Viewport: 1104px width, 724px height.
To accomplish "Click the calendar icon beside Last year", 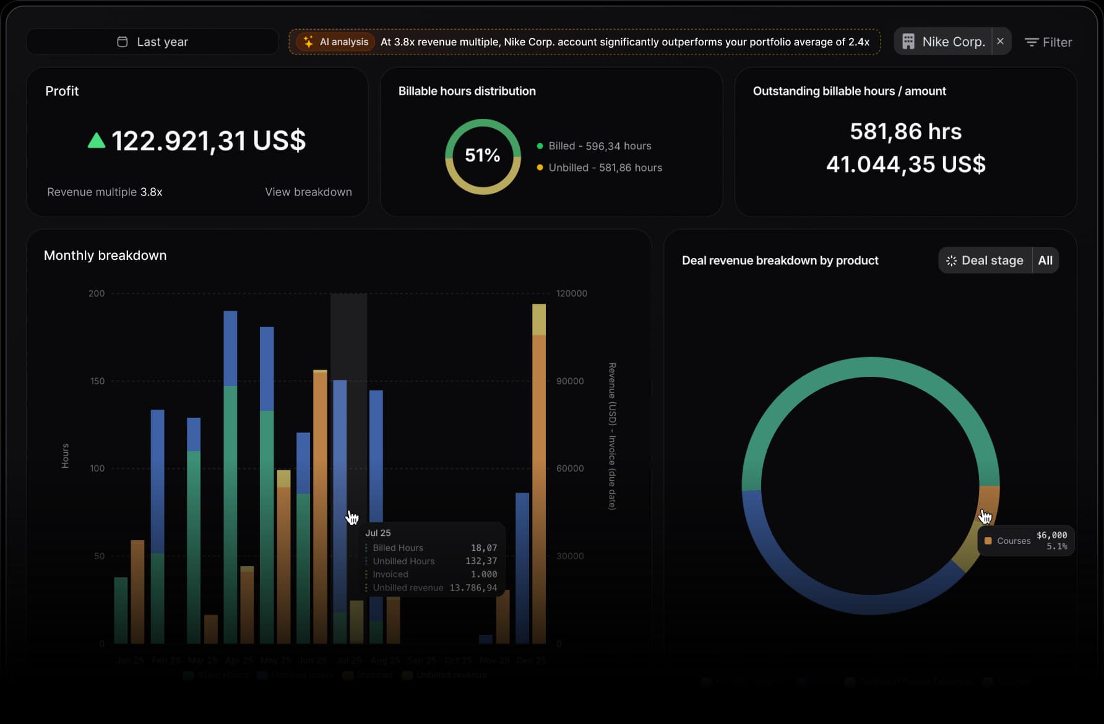I will (x=123, y=41).
